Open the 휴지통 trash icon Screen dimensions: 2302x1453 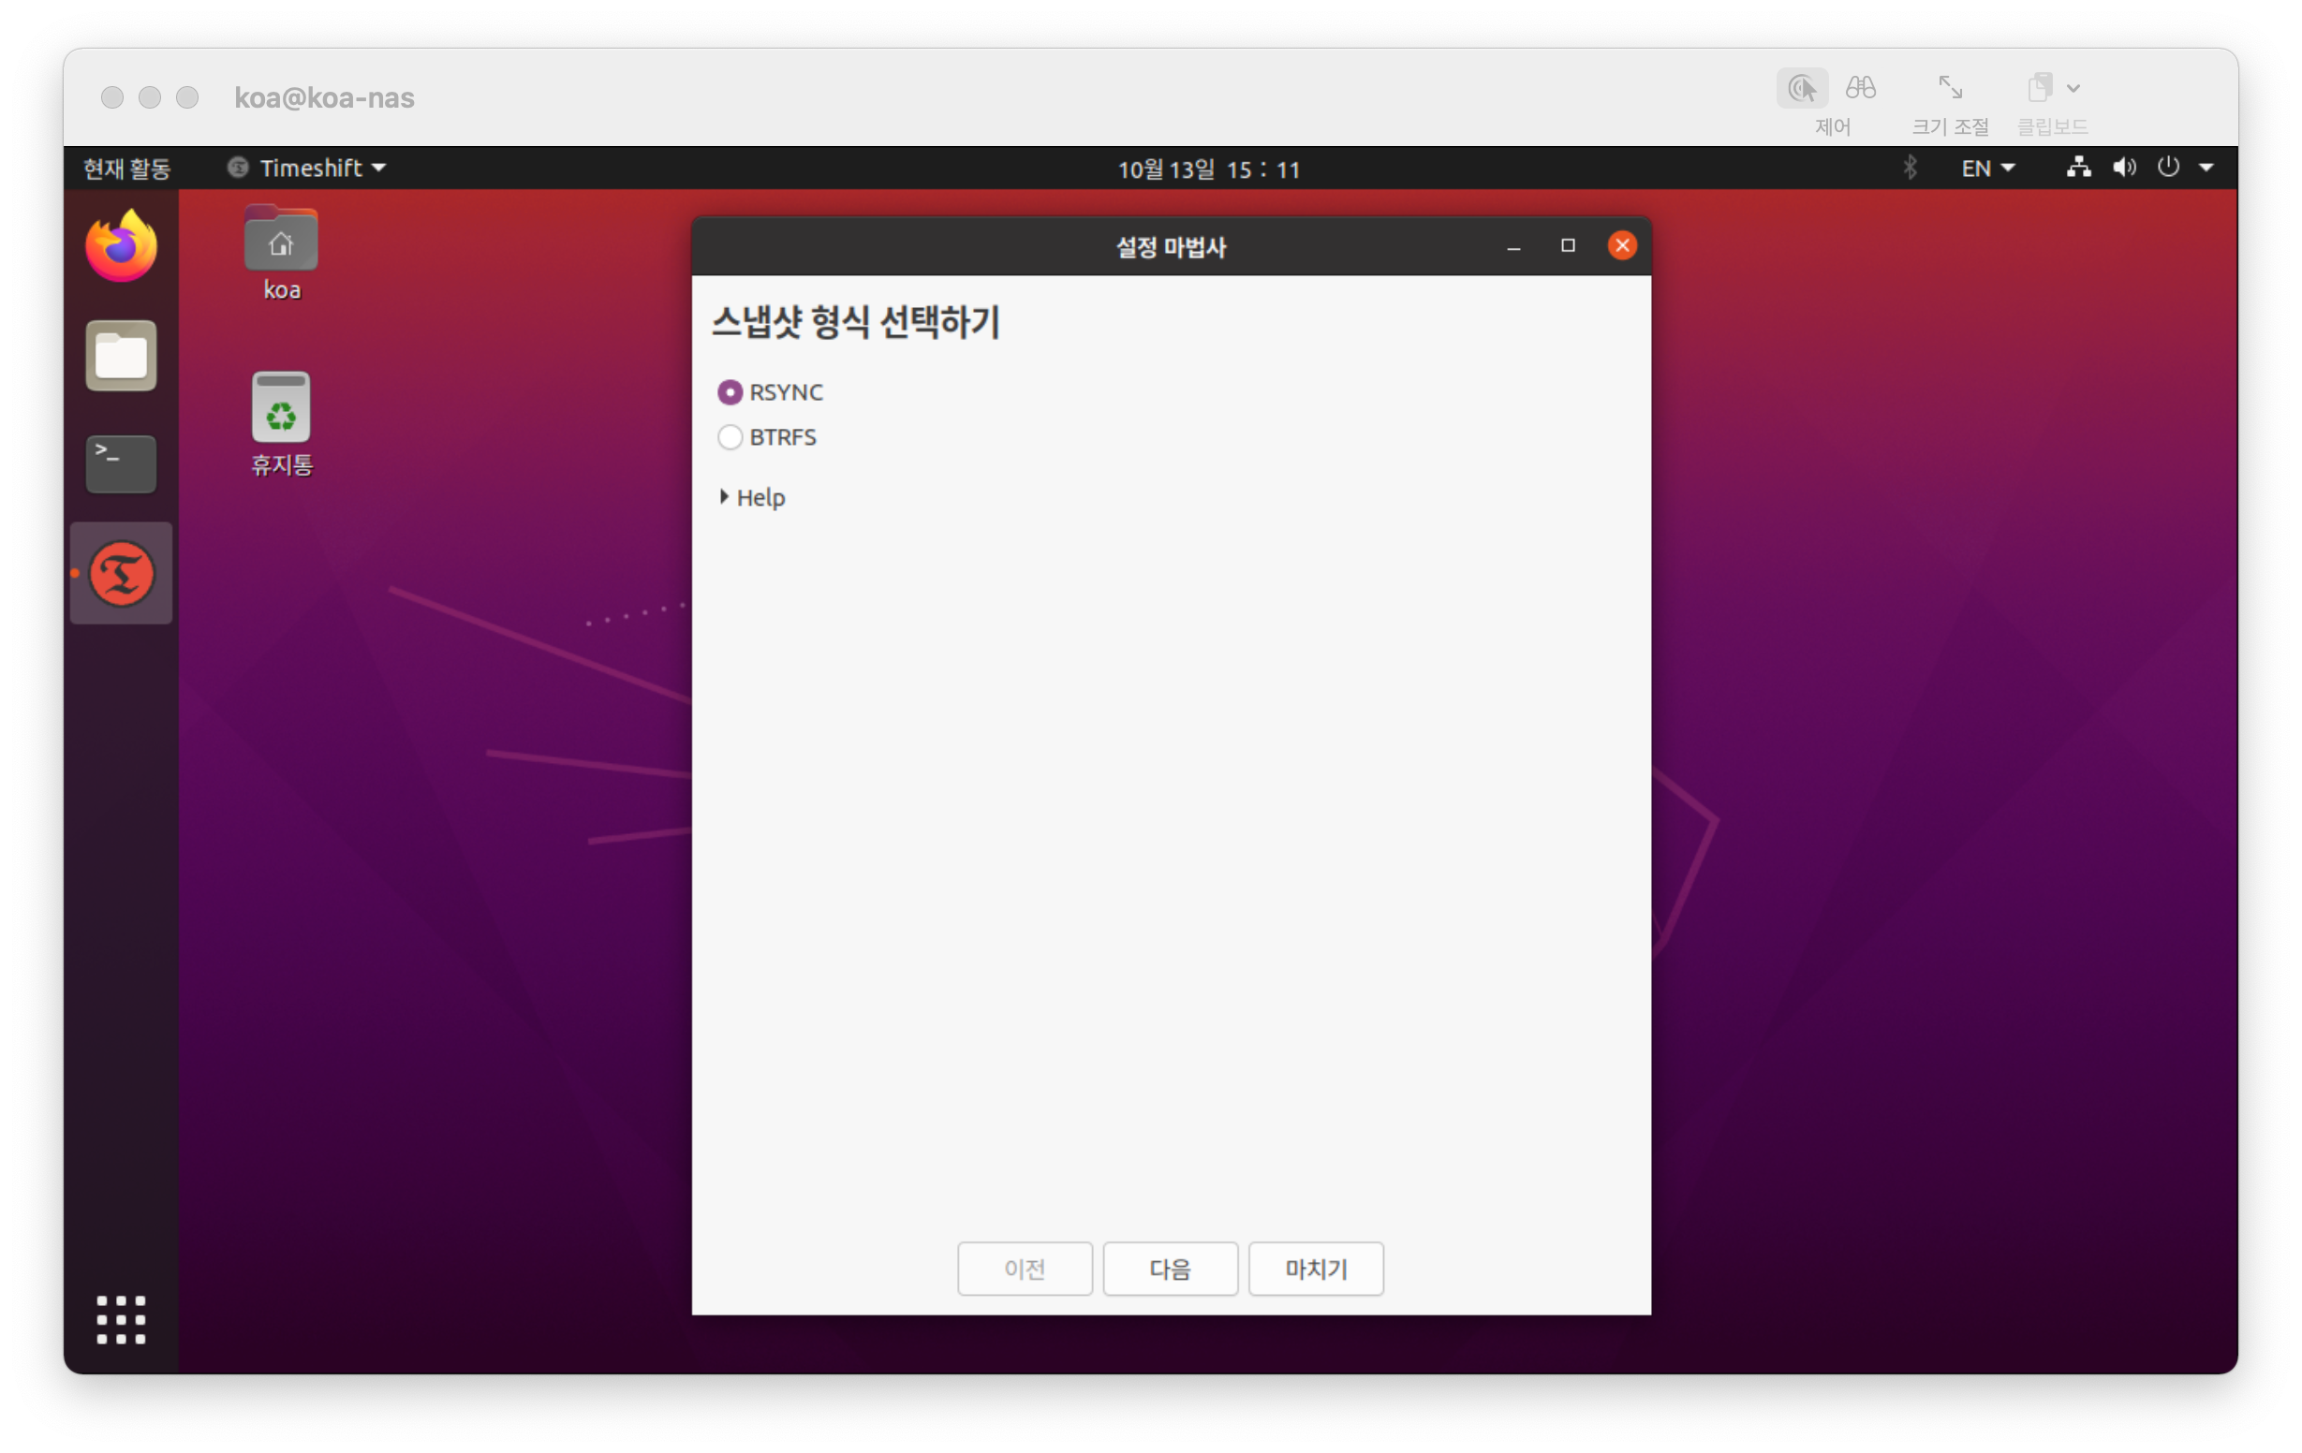pyautogui.click(x=280, y=409)
